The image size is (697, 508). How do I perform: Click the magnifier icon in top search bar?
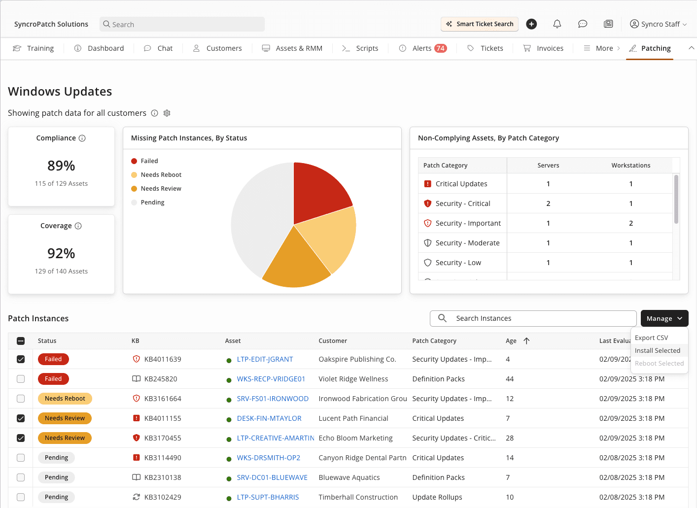pyautogui.click(x=106, y=24)
